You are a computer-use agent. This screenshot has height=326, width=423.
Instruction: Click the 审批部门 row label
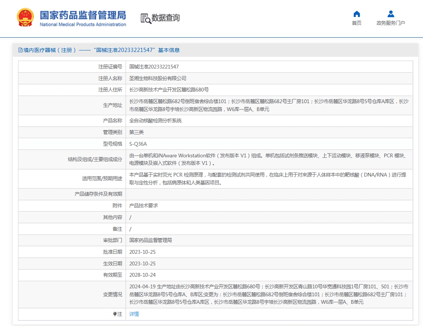coord(112,240)
